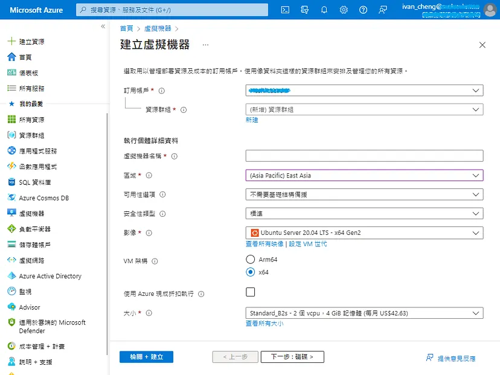This screenshot has height=375, width=500.
Task: Show info tooltip for 虛擬機器名稱
Action: [175, 156]
